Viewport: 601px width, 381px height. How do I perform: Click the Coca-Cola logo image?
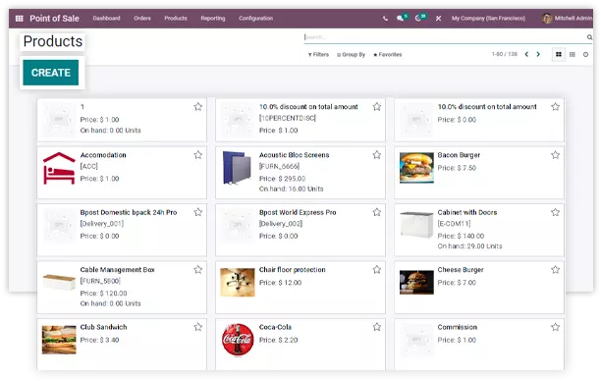(238, 340)
